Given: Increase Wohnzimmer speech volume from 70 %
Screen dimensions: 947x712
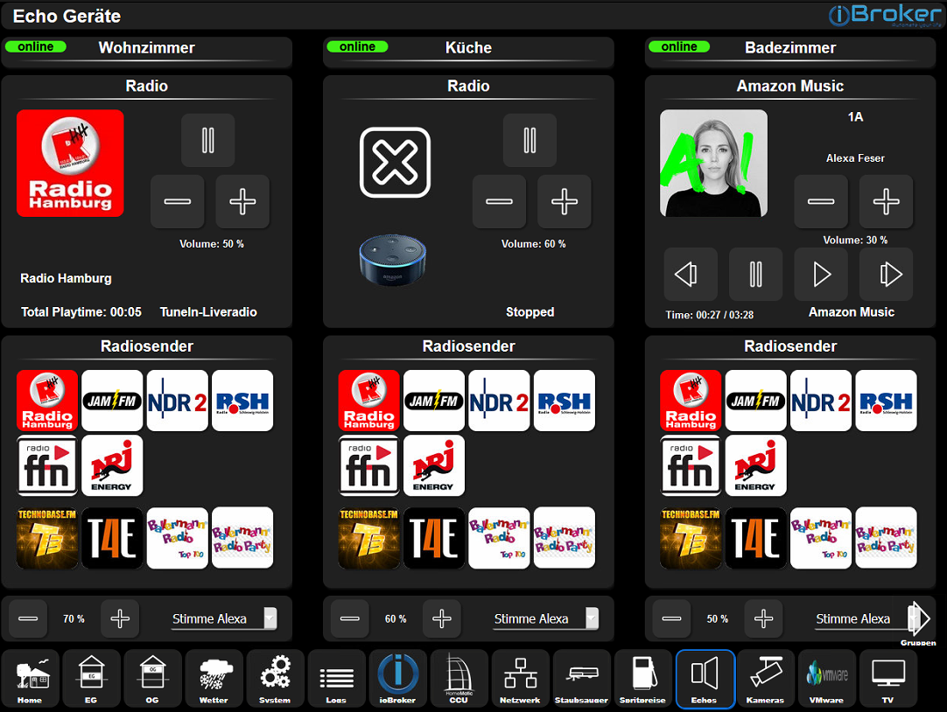Looking at the screenshot, I should pyautogui.click(x=120, y=618).
